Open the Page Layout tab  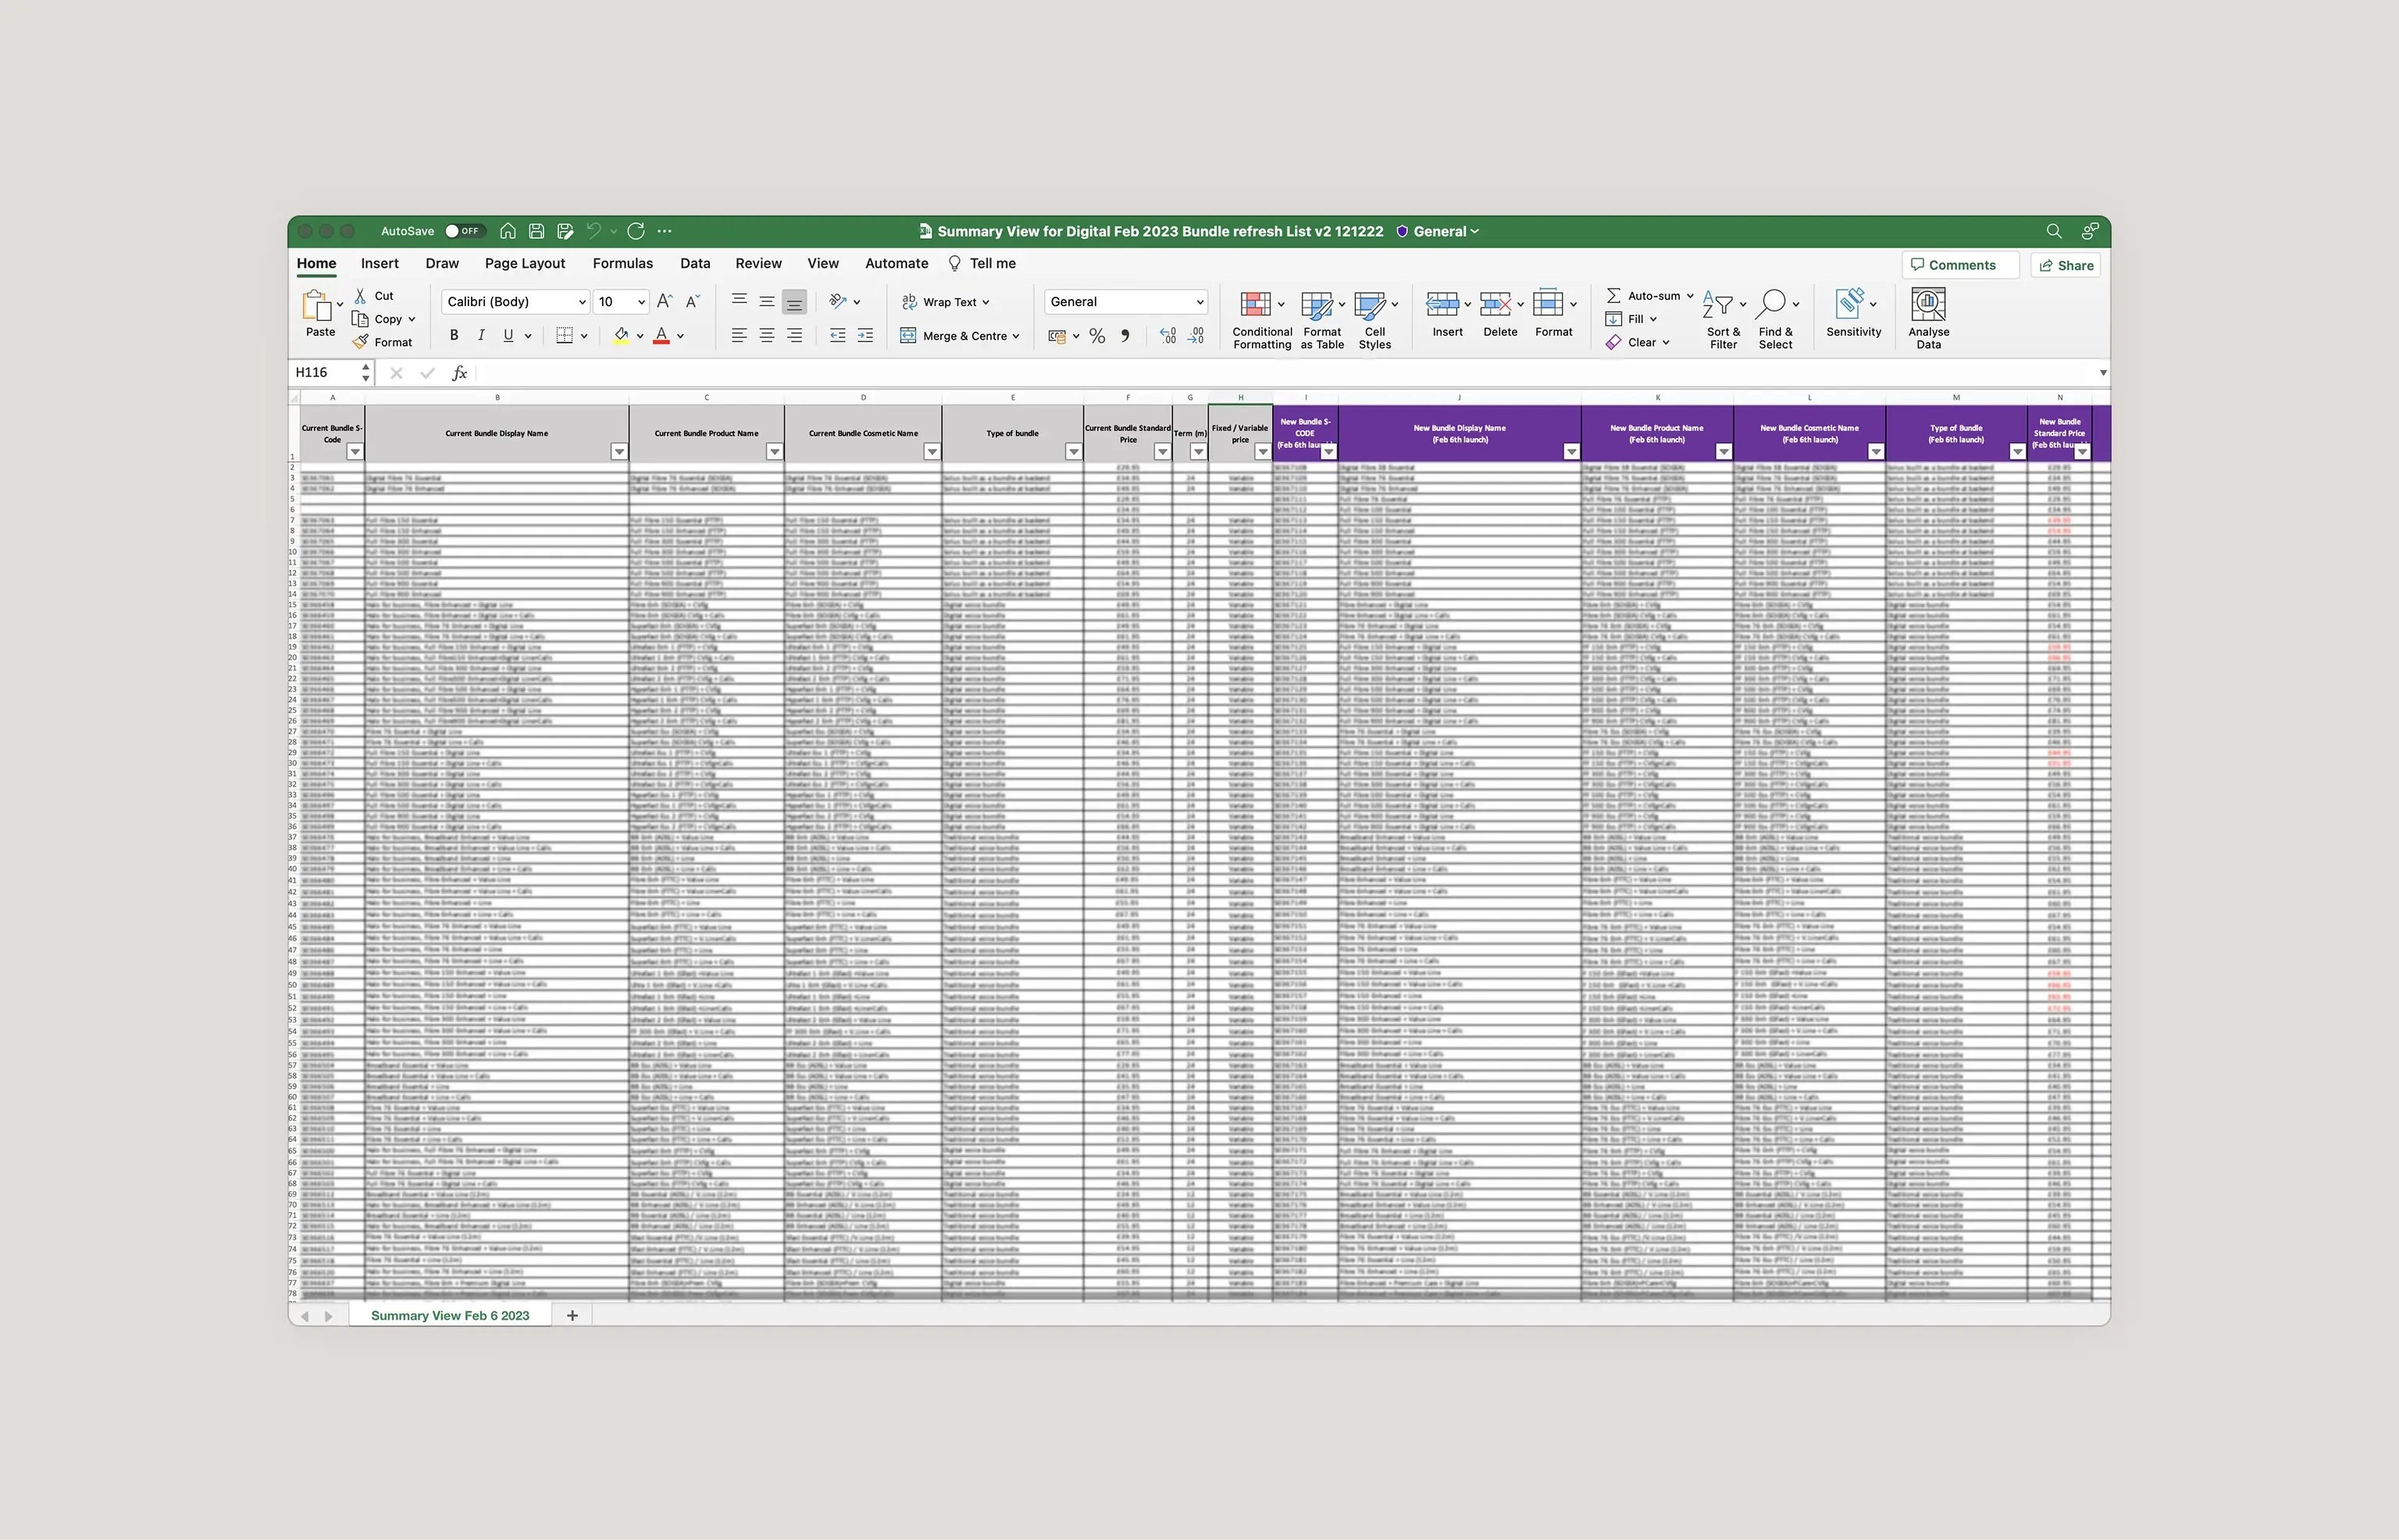pyautogui.click(x=524, y=263)
